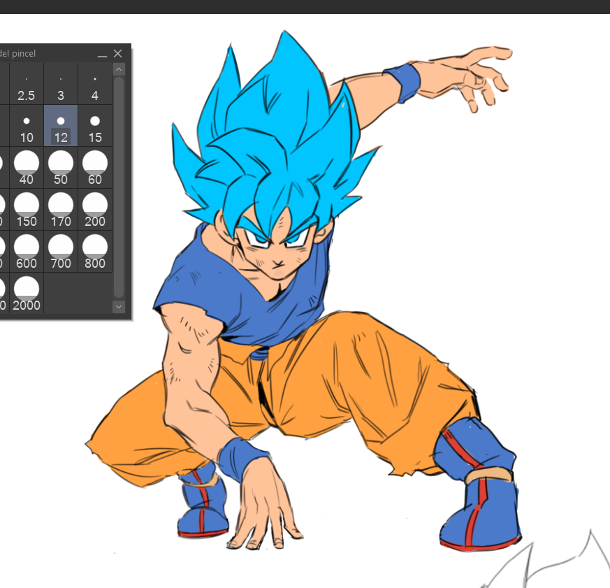The width and height of the screenshot is (610, 588).
Task: Click scroll down arrow in brush size panel
Action: pos(119,307)
